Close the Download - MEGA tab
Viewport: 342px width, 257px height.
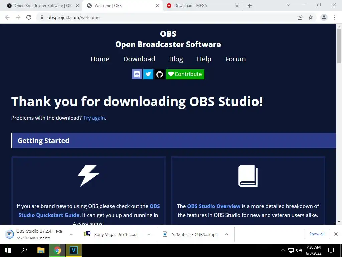coord(237,6)
